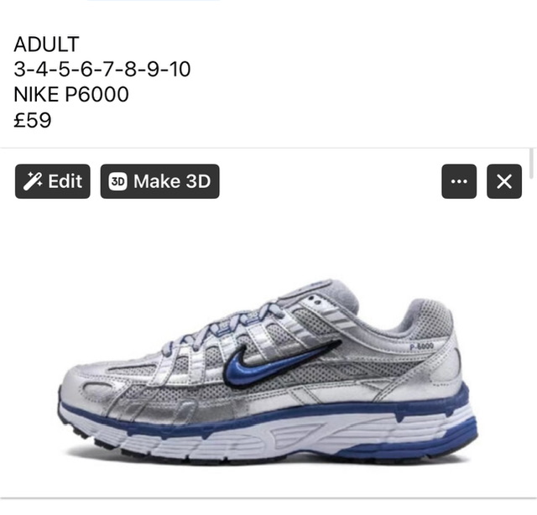Screen dimensions: 537x515
Task: Select the Make 3D button
Action: [160, 181]
